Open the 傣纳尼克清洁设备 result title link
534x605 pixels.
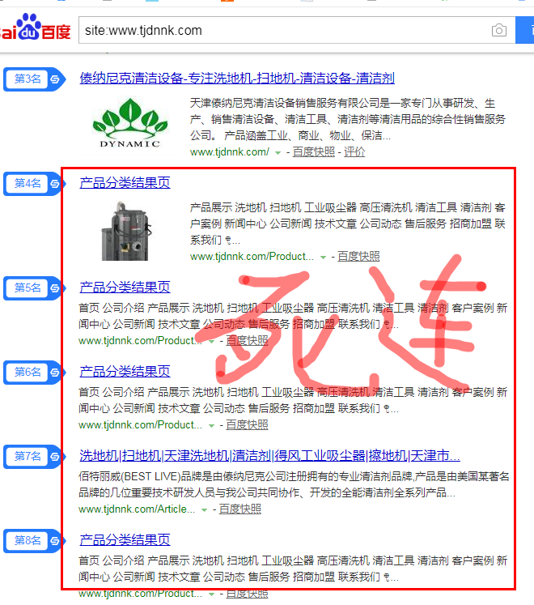(x=237, y=79)
